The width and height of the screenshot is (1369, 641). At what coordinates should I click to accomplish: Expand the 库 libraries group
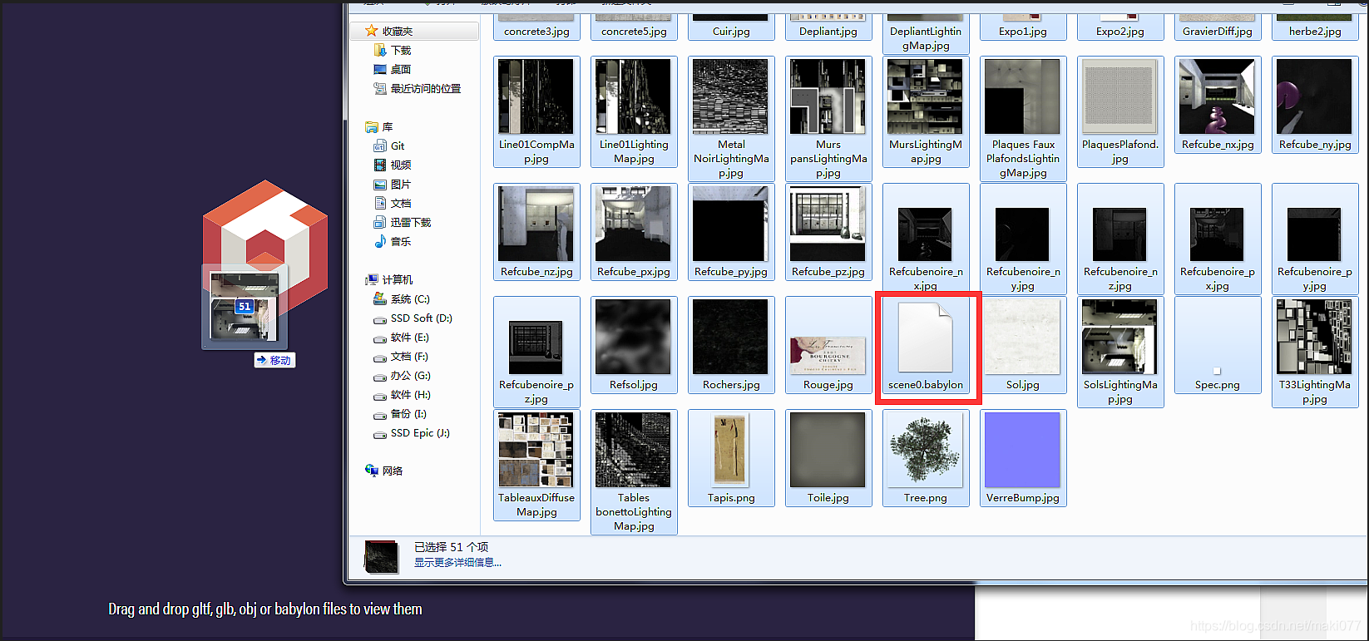point(379,127)
